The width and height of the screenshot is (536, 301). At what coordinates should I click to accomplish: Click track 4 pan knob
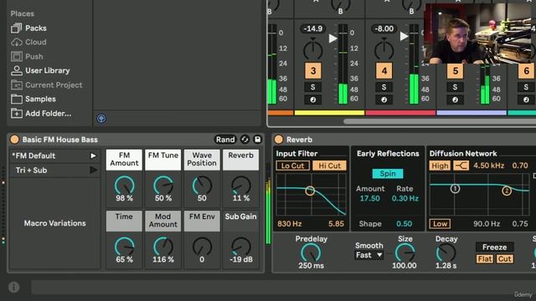tap(384, 50)
